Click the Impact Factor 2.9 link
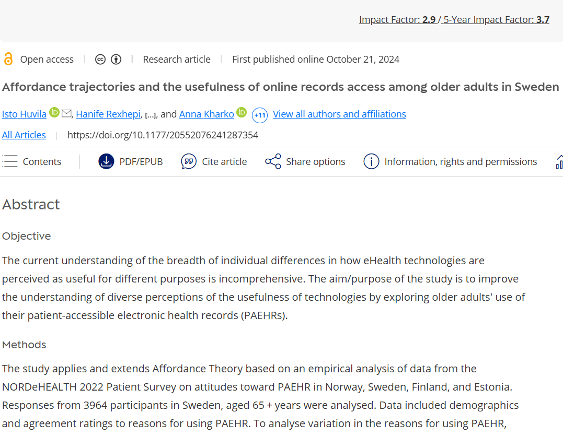The height and width of the screenshot is (436, 563). [x=398, y=20]
